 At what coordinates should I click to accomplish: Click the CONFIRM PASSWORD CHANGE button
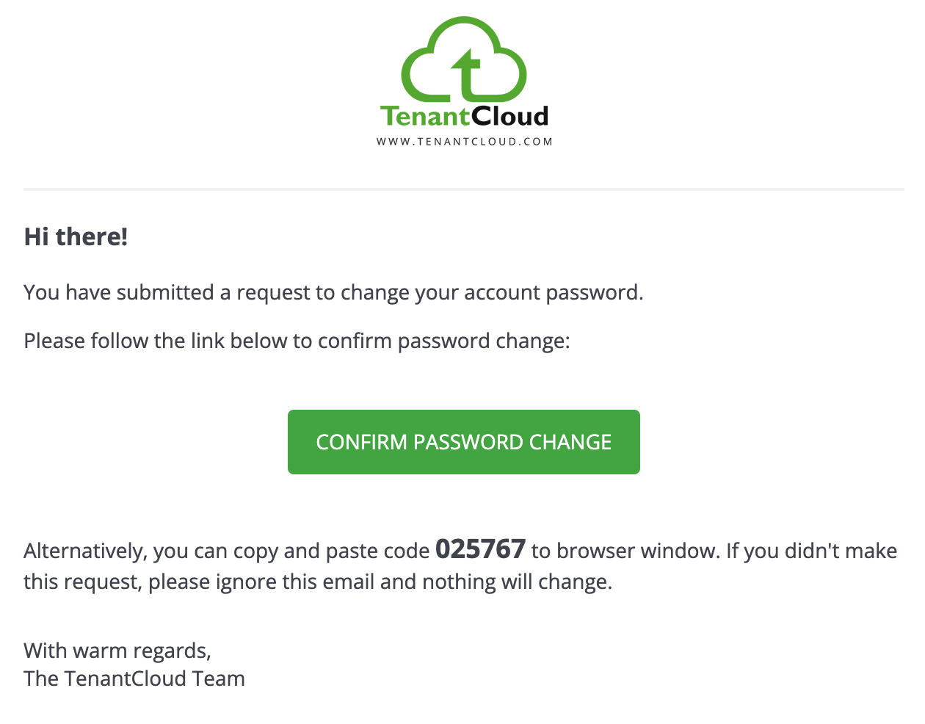tap(464, 442)
